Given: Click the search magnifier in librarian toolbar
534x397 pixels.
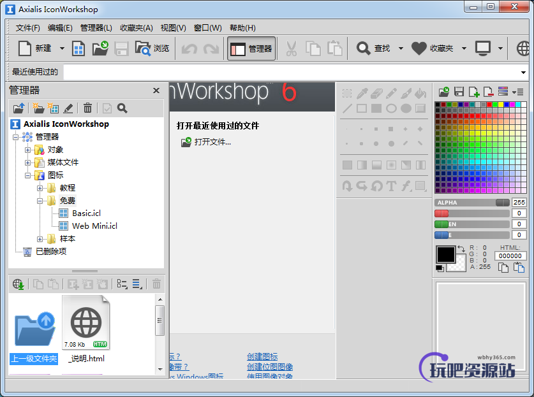Looking at the screenshot, I should (122, 108).
